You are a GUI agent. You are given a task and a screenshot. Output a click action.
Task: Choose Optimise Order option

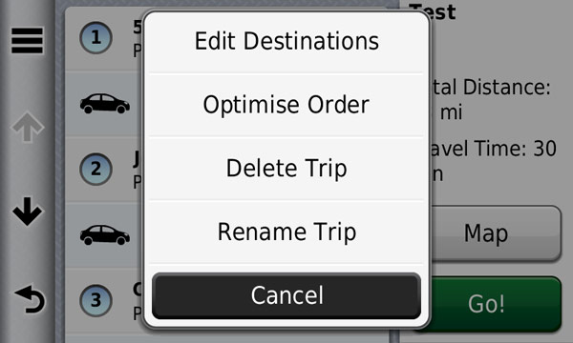click(286, 105)
